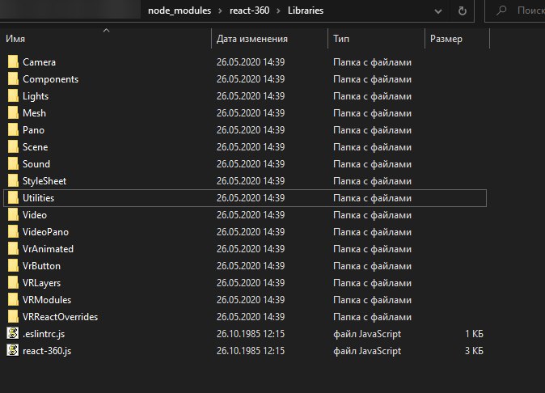The width and height of the screenshot is (545, 393).
Task: Click the Components folder icon
Action: tap(13, 79)
